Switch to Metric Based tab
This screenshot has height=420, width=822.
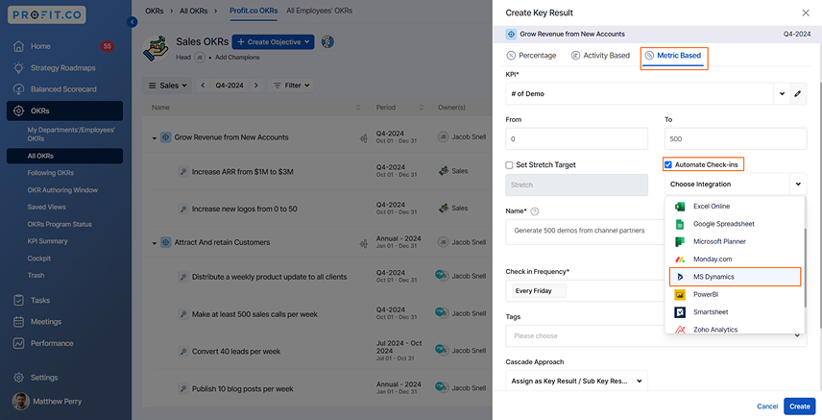pos(673,56)
